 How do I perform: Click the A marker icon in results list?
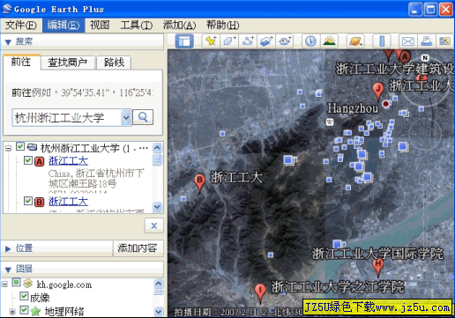[40, 161]
